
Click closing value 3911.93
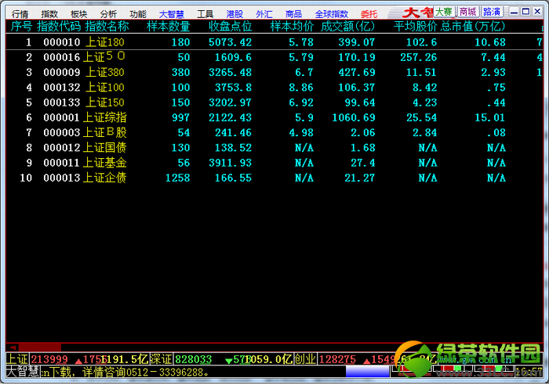click(231, 163)
